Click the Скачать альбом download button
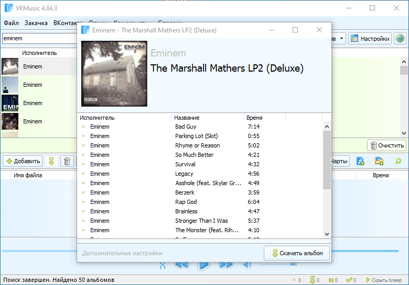 pyautogui.click(x=297, y=253)
